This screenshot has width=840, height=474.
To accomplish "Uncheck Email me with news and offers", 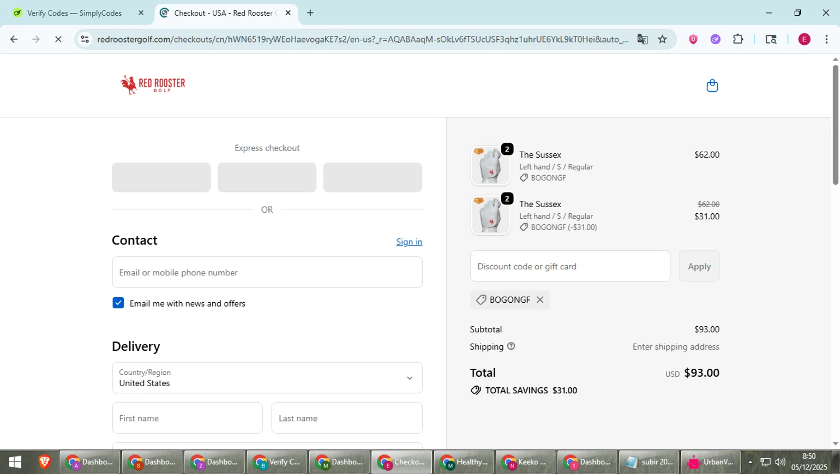I will [x=118, y=303].
